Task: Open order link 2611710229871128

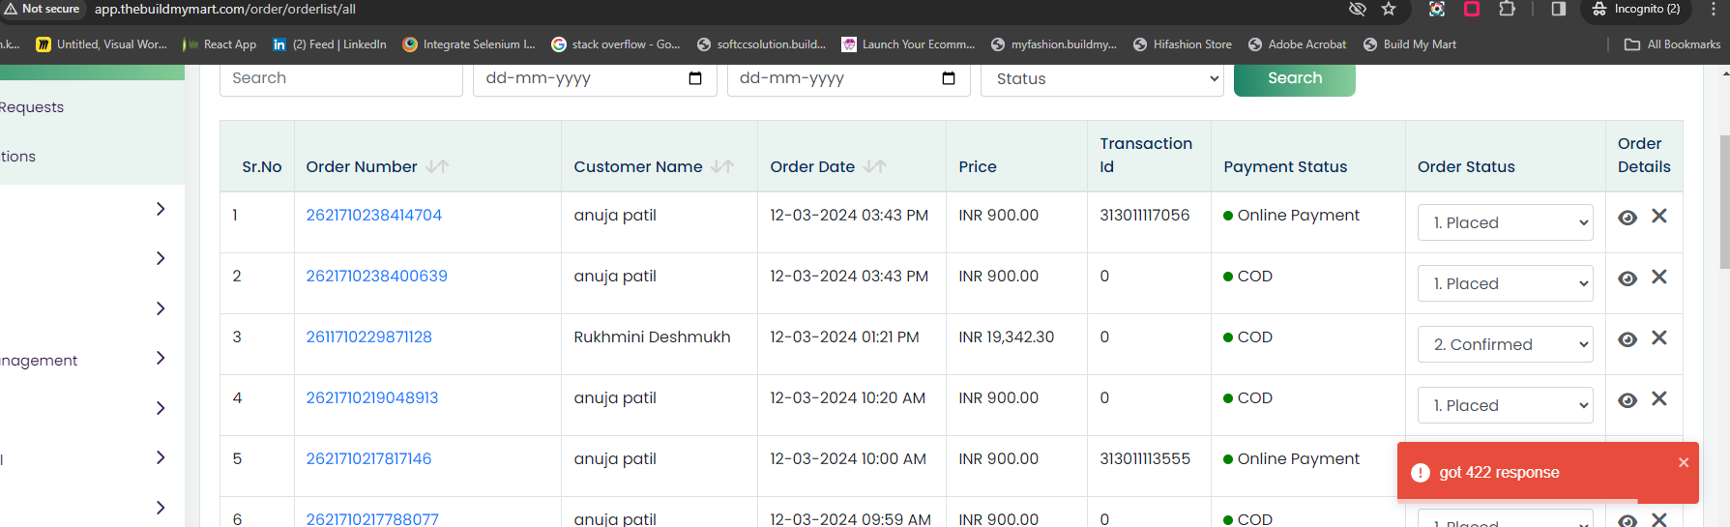Action: tap(369, 337)
